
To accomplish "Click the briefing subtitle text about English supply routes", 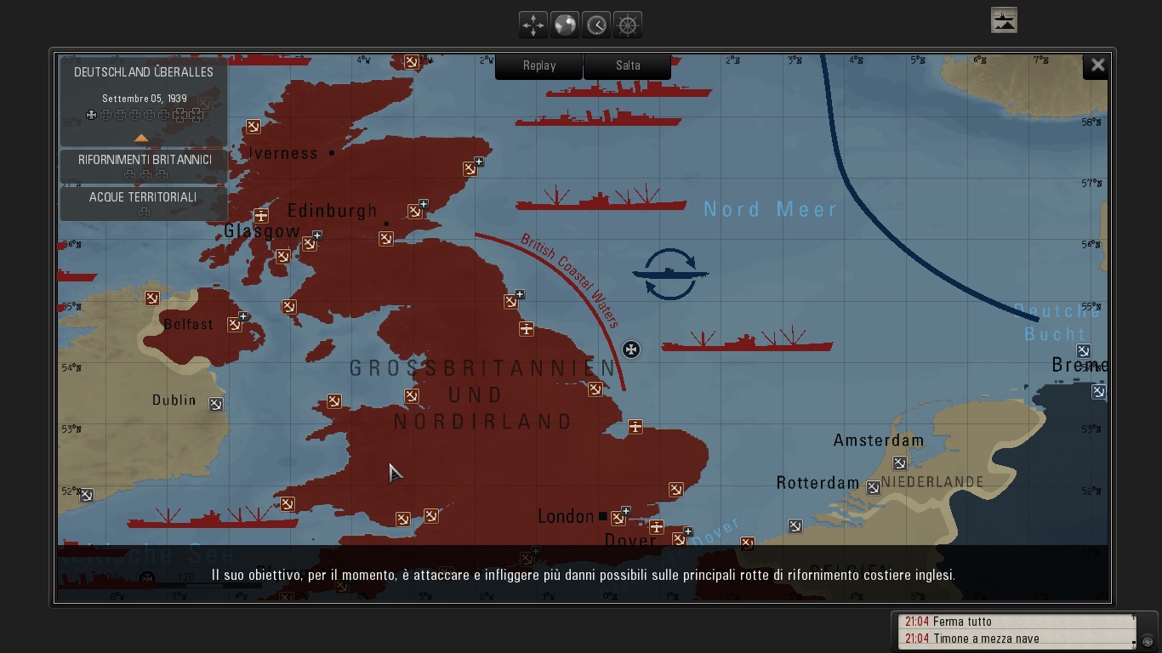I will click(584, 575).
